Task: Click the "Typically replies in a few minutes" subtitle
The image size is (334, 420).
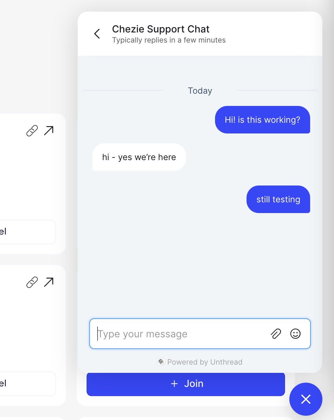Action: click(x=169, y=40)
